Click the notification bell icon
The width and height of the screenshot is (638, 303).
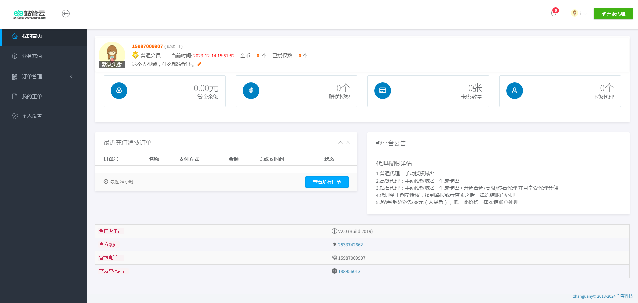click(553, 14)
